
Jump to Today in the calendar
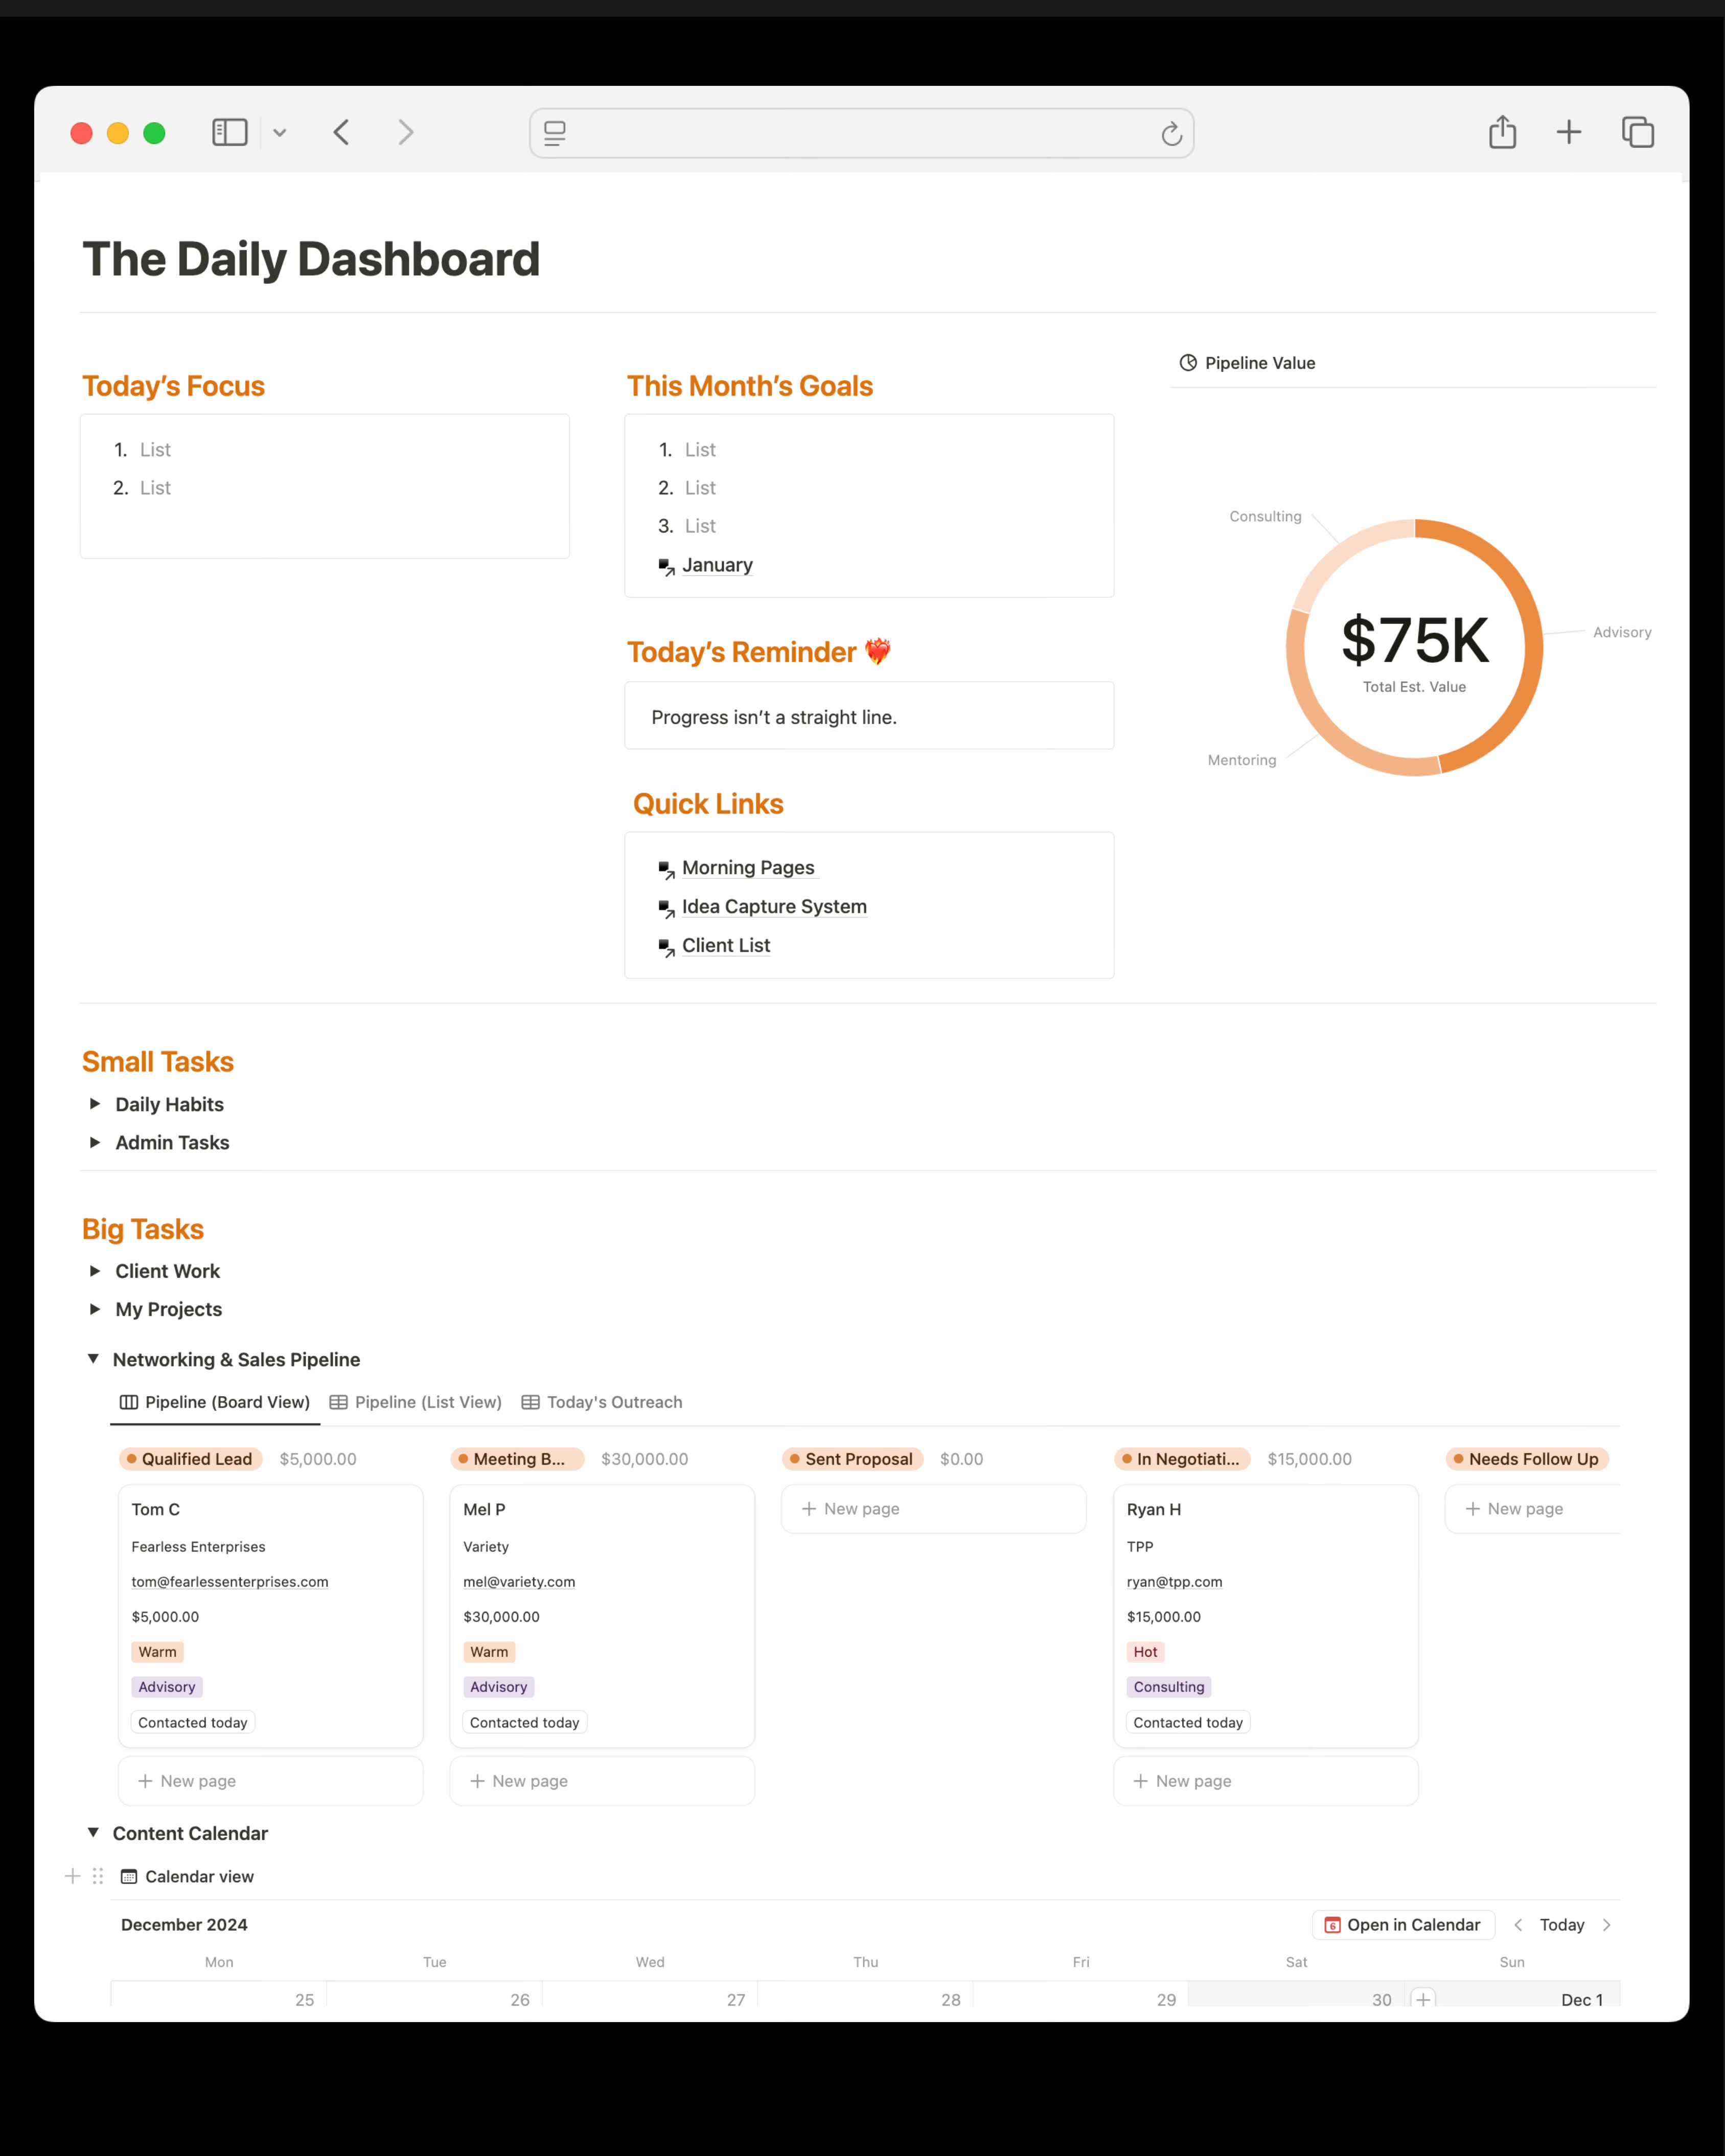click(1562, 1925)
